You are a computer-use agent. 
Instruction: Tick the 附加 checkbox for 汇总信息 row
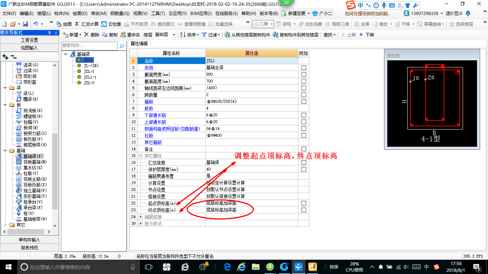click(x=304, y=162)
